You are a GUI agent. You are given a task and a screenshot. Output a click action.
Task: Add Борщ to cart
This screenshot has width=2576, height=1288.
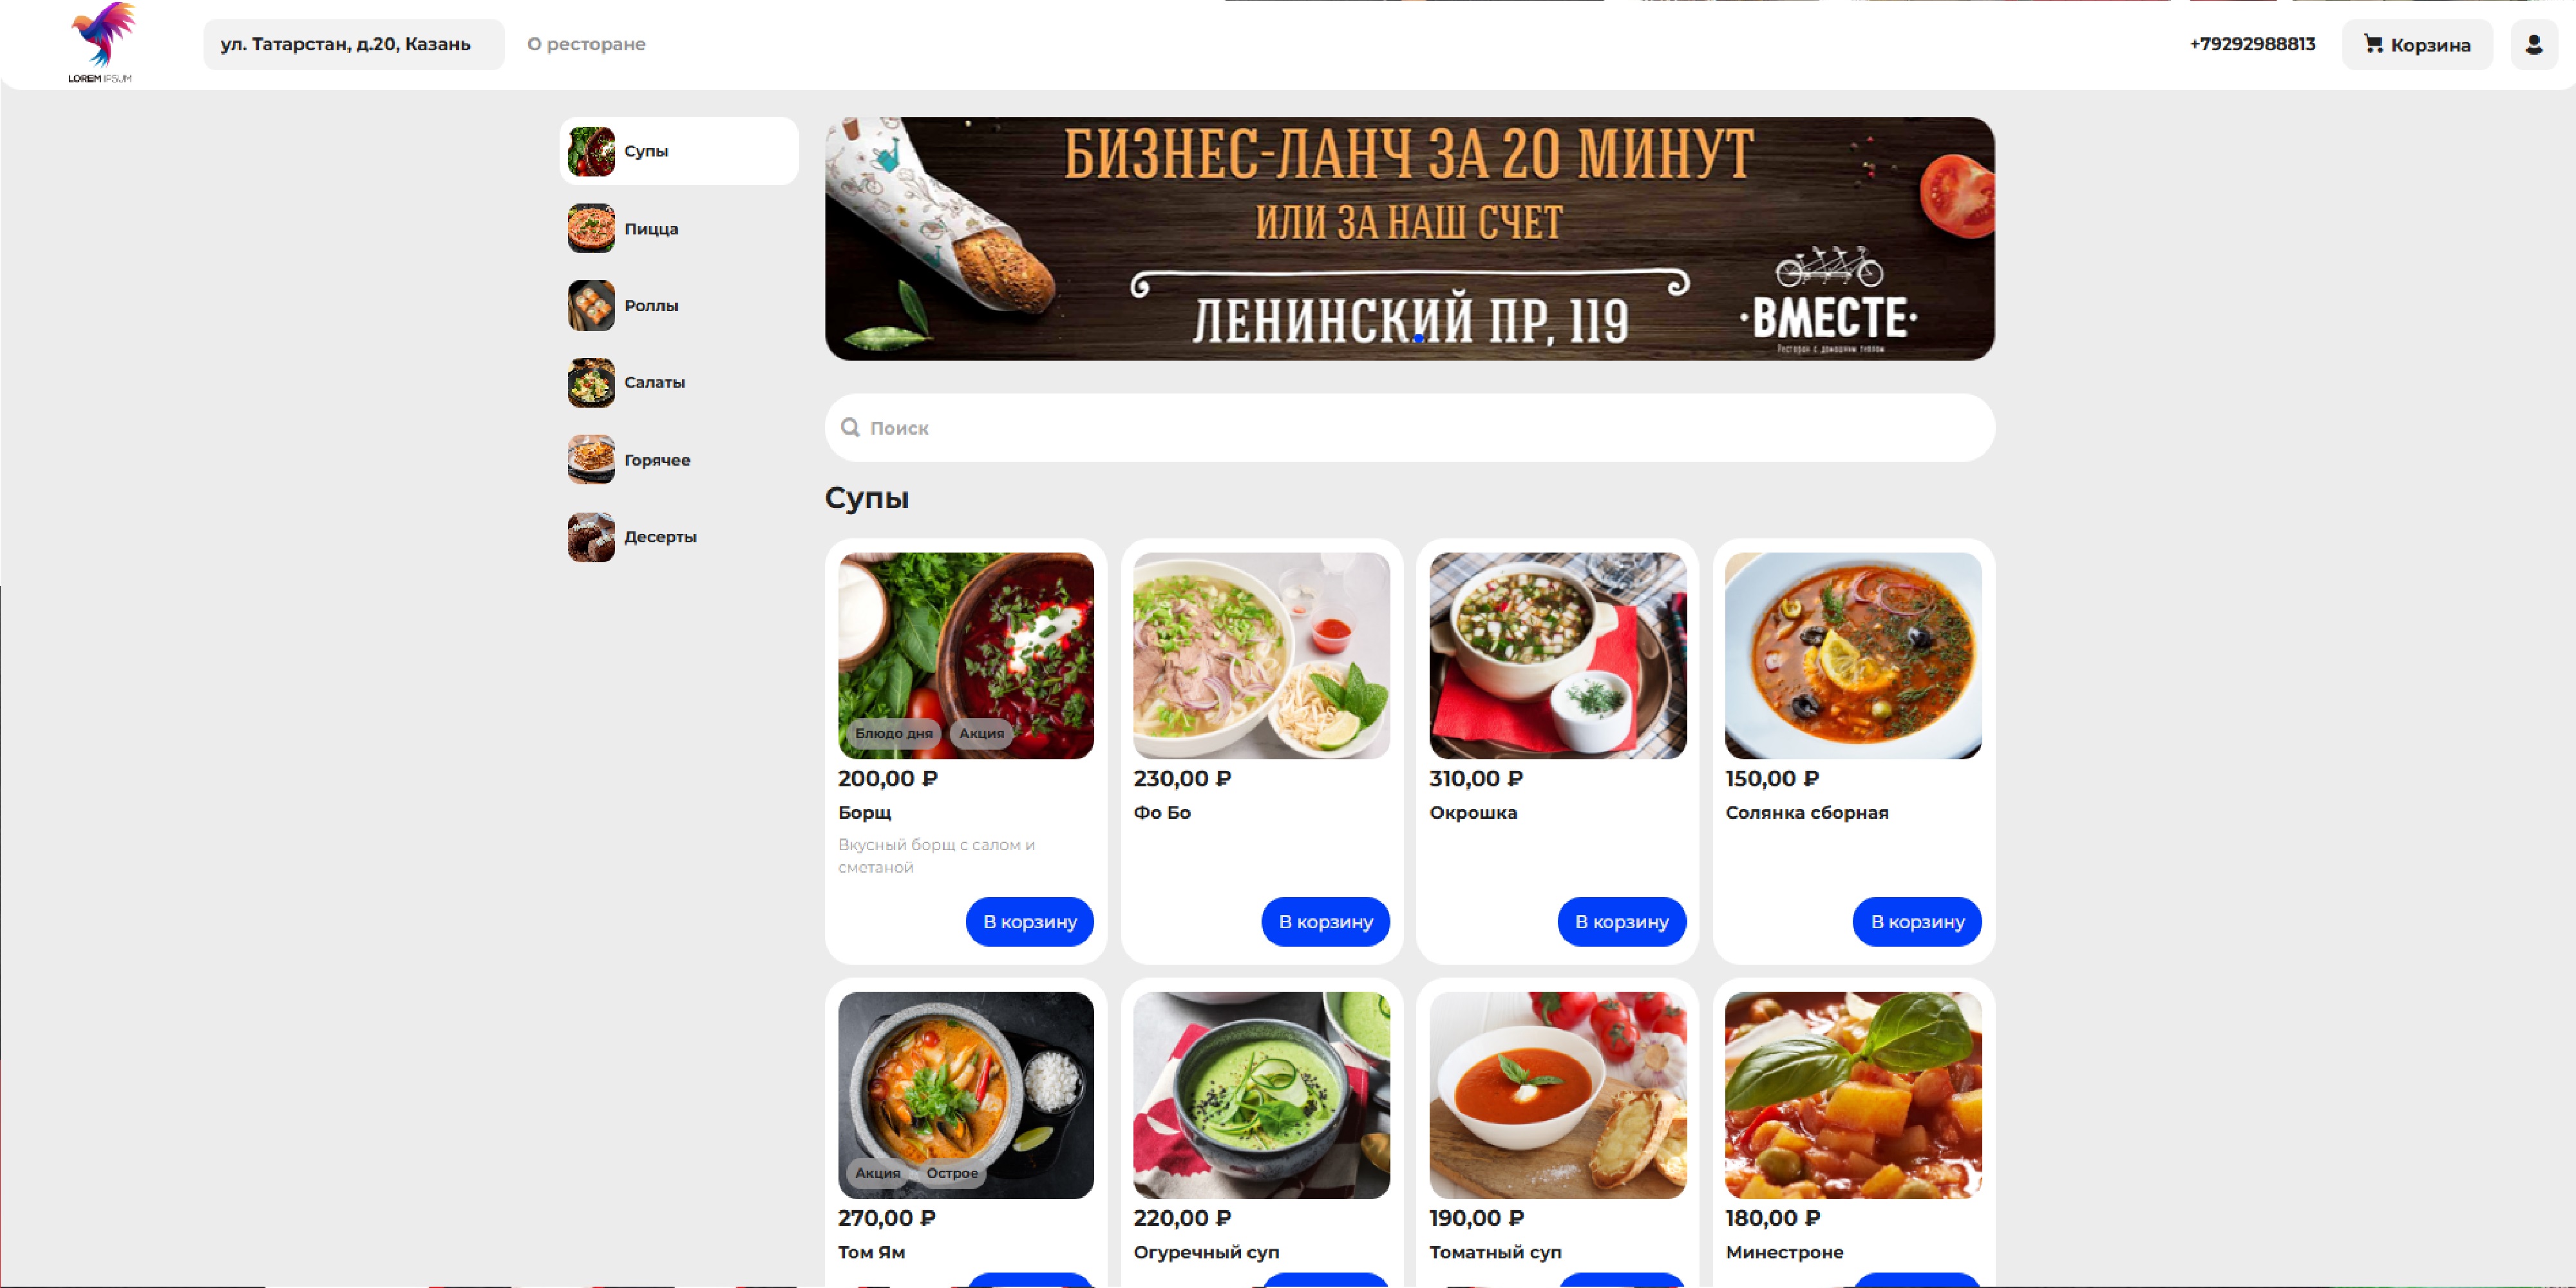[1029, 922]
